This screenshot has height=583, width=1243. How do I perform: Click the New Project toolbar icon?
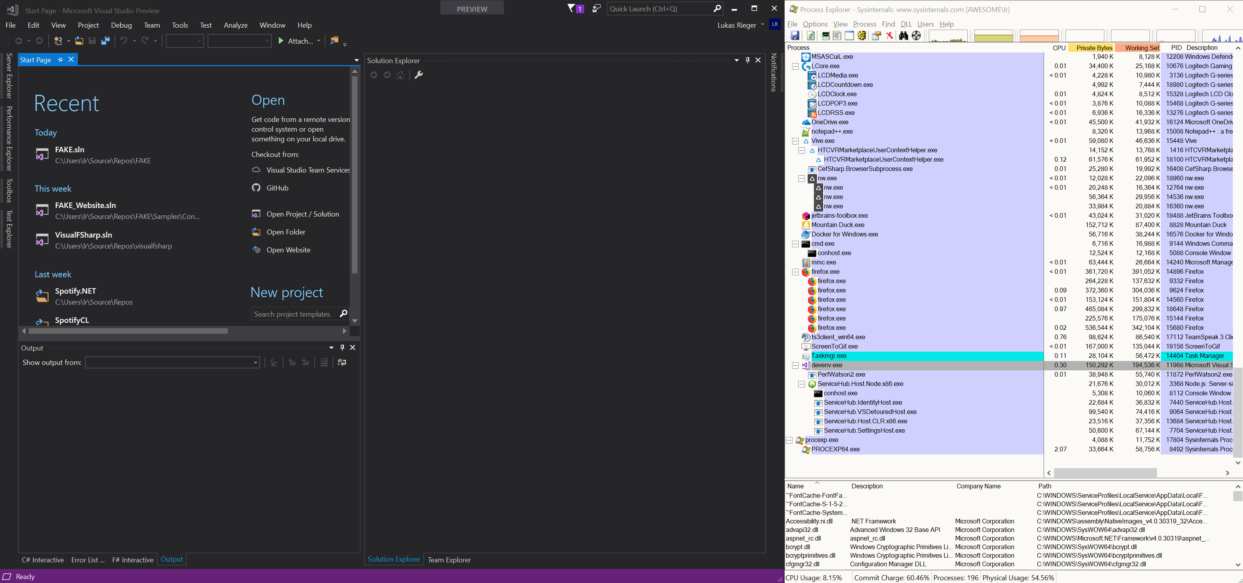(58, 41)
